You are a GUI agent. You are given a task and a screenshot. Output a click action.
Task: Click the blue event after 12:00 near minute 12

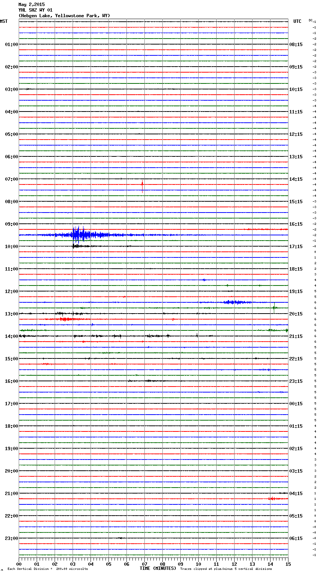point(234,302)
